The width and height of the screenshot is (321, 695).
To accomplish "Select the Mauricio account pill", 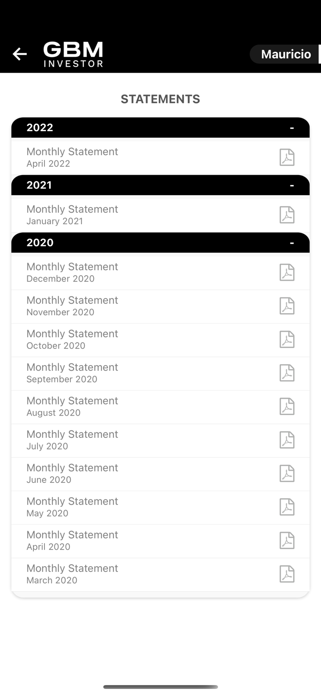I will click(x=285, y=54).
